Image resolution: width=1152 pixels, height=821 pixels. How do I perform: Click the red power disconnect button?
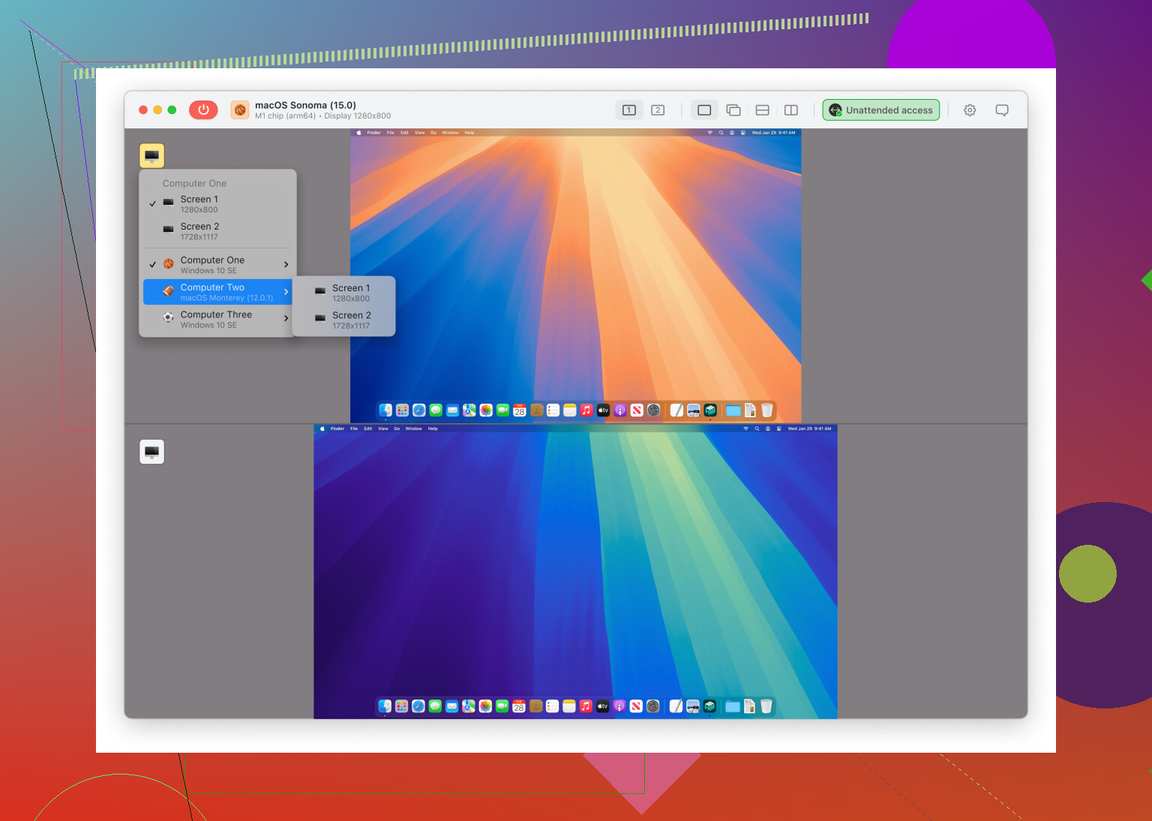(x=203, y=110)
